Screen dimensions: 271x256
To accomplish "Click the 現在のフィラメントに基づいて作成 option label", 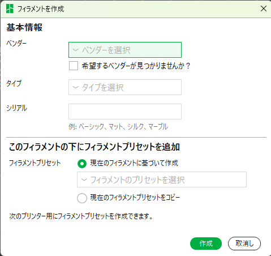I will pos(134,163).
